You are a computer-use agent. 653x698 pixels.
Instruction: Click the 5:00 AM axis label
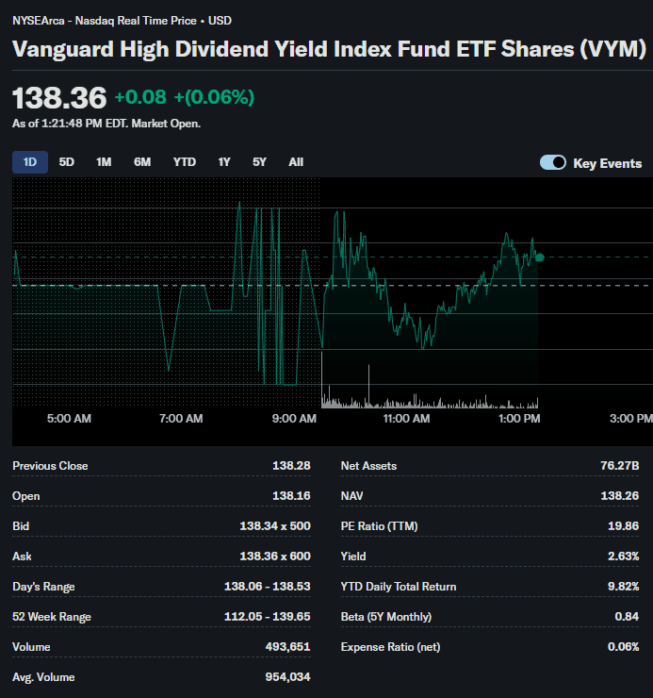[x=69, y=419]
